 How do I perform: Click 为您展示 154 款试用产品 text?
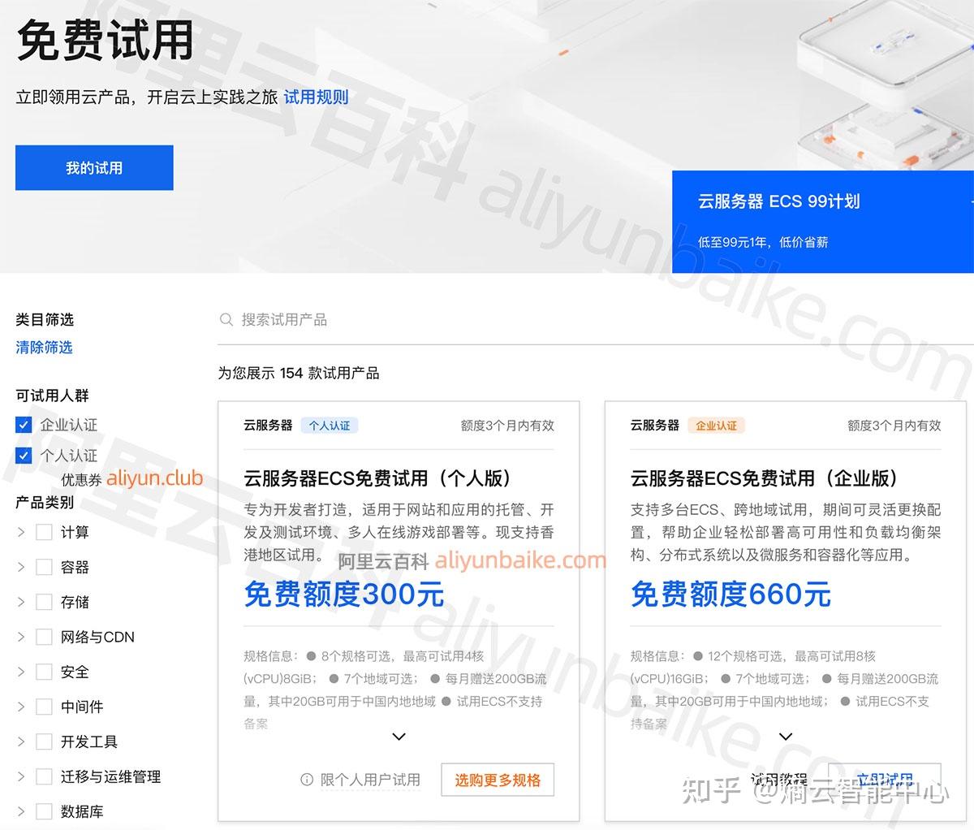[299, 374]
